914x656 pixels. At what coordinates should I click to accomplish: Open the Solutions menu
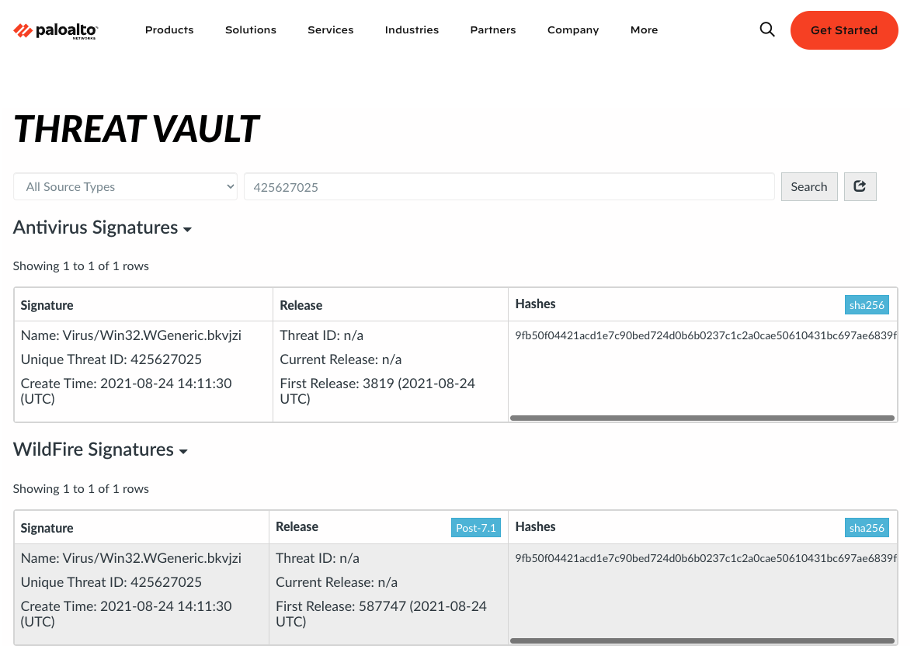tap(251, 30)
